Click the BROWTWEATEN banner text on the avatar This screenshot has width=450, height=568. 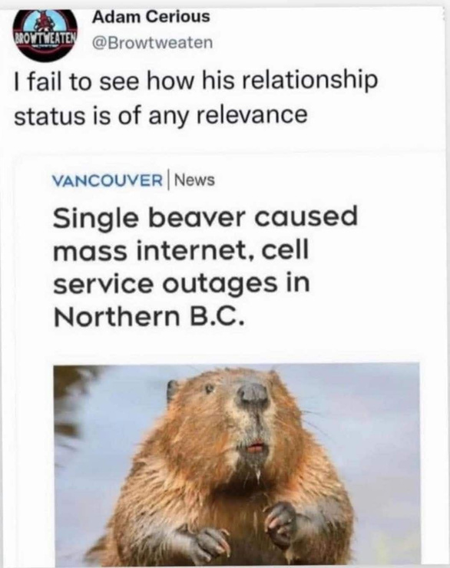(45, 38)
